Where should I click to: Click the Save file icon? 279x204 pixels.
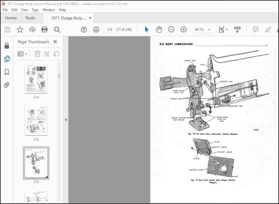(7, 30)
